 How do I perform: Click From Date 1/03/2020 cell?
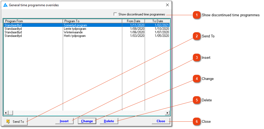pyautogui.click(x=137, y=36)
